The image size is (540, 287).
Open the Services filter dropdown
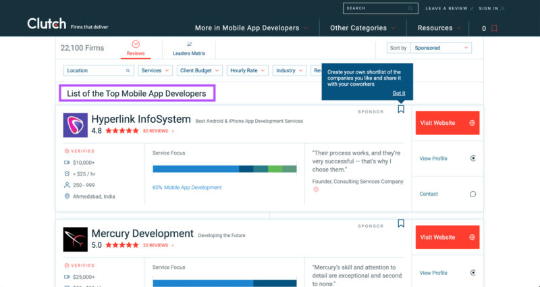pos(155,70)
